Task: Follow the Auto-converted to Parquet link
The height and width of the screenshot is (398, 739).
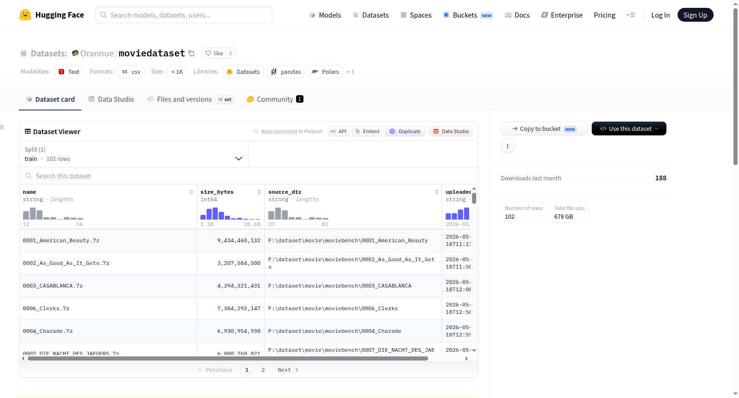Action: tap(279, 131)
